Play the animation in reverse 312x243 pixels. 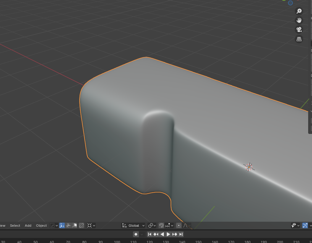pyautogui.click(x=162, y=234)
